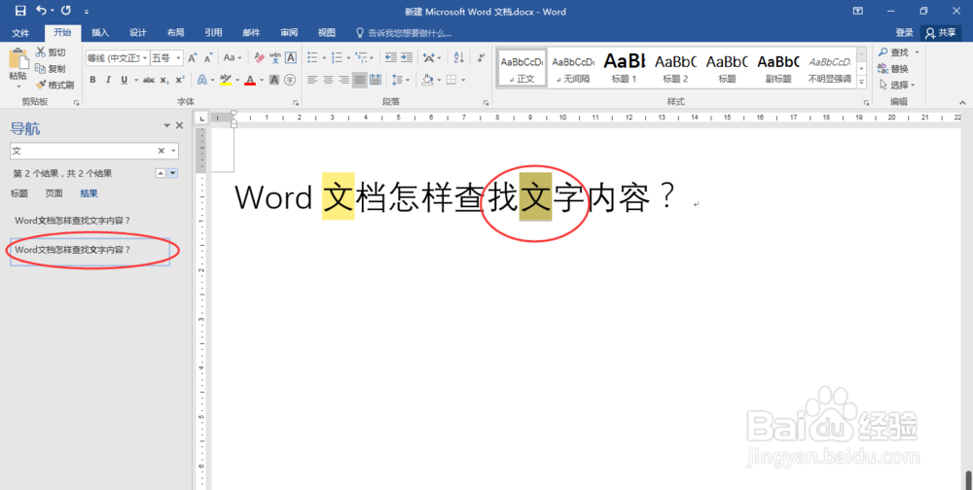Open the File (文件) tab
Image resolution: width=973 pixels, height=490 pixels.
(x=20, y=33)
